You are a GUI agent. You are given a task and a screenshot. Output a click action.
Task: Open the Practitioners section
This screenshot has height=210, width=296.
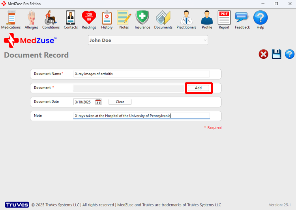click(186, 20)
